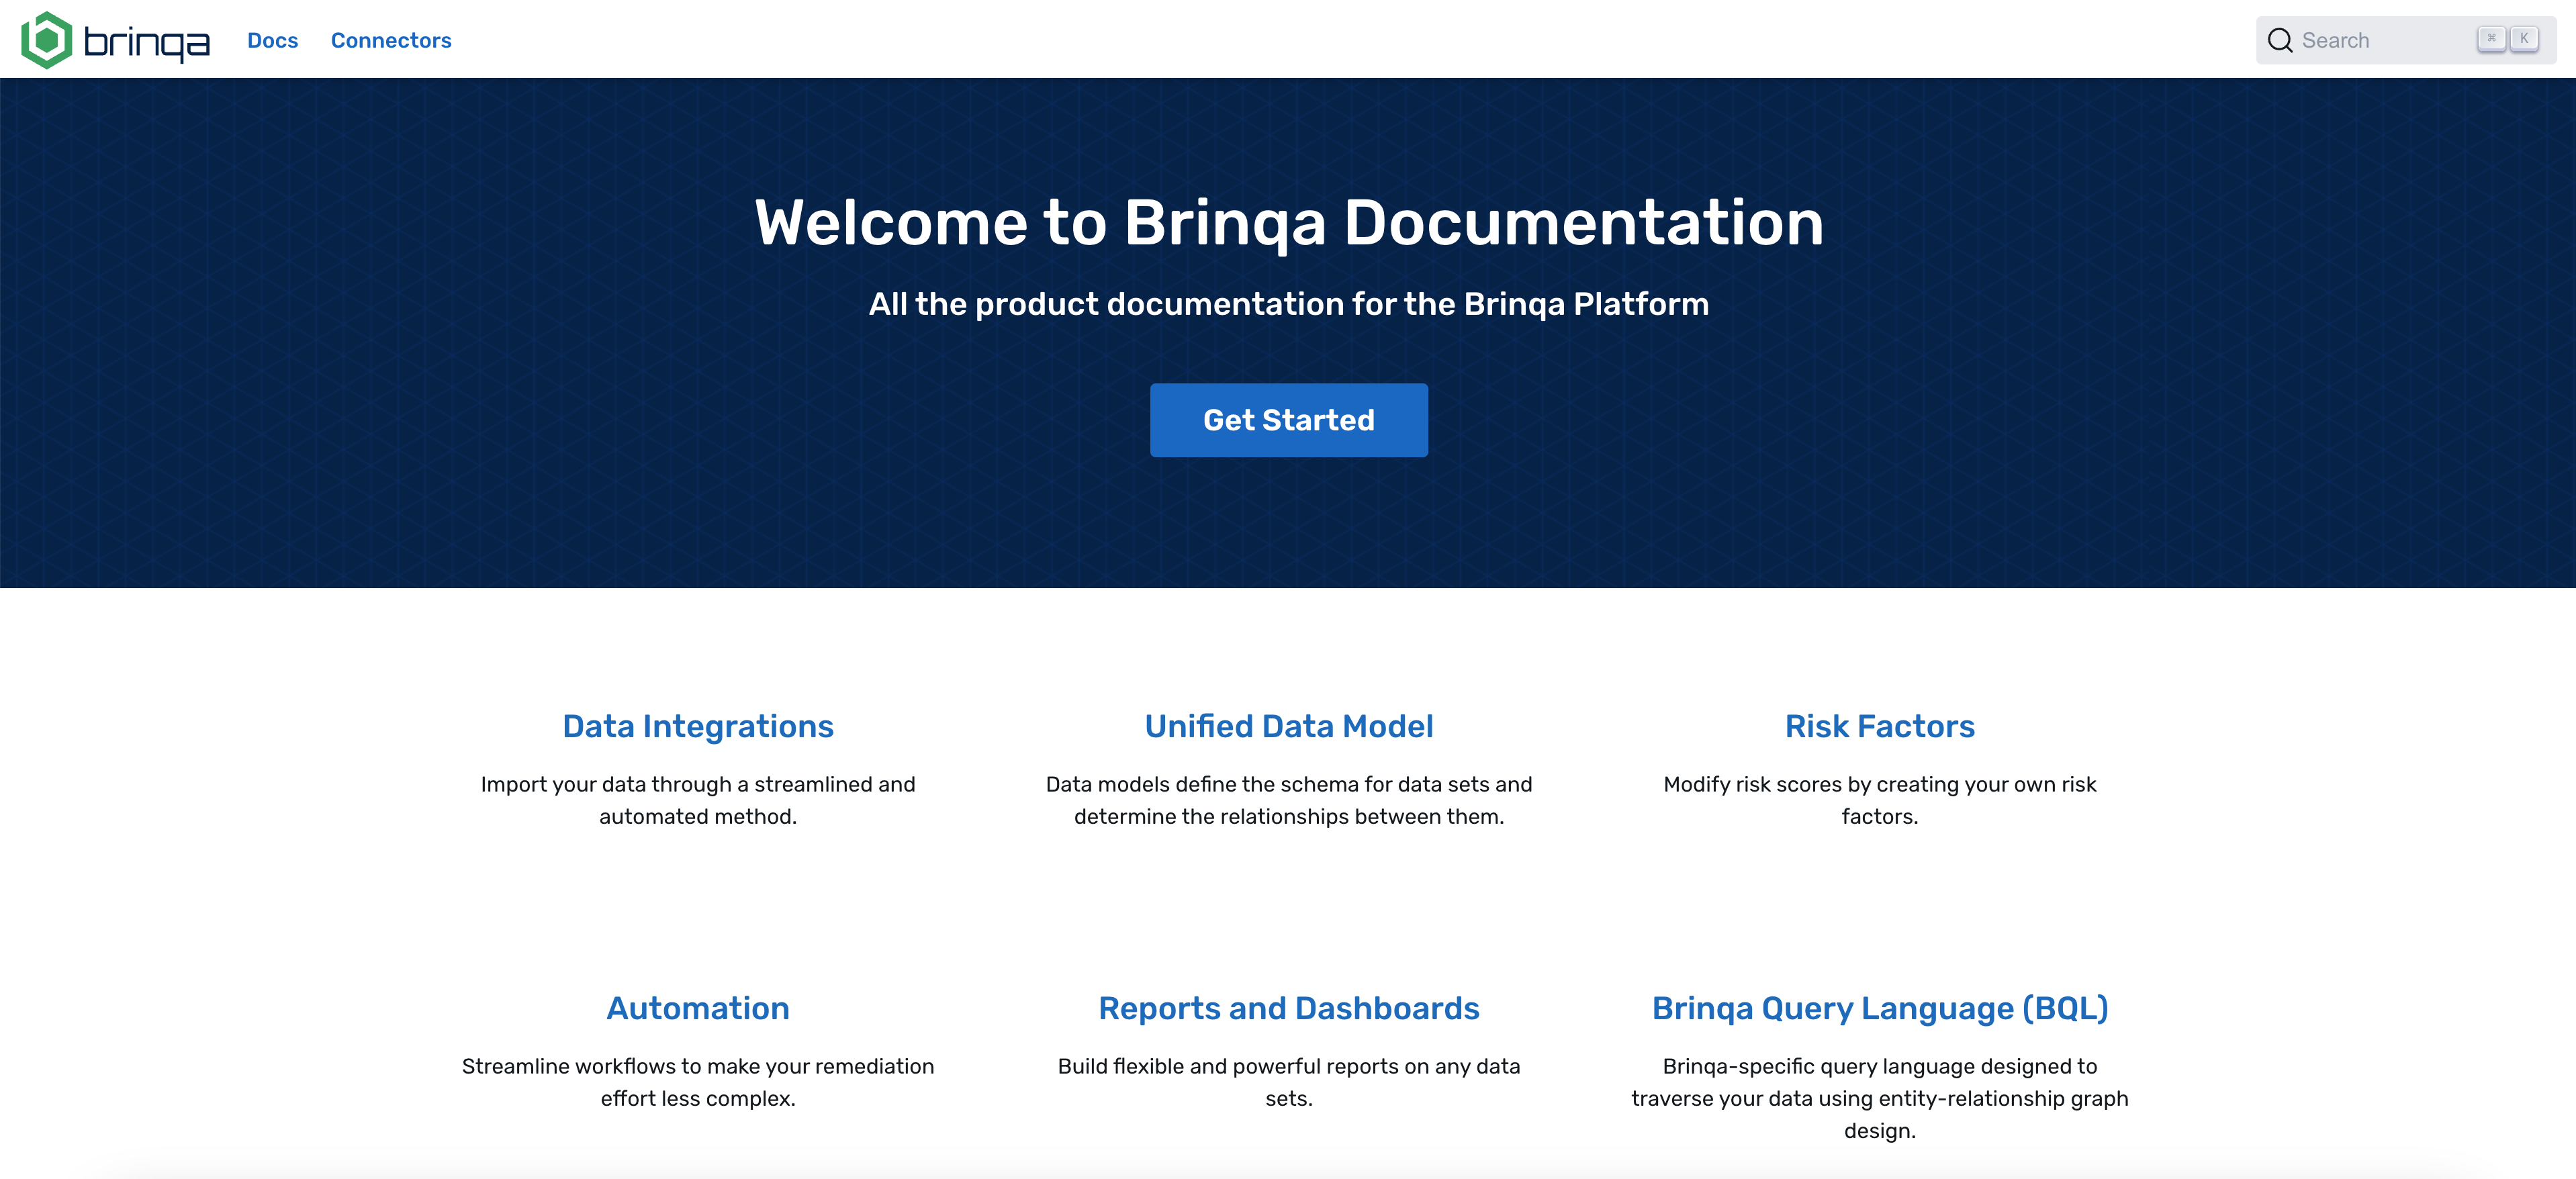
Task: Open the Unified Data Model link
Action: click(x=1288, y=726)
